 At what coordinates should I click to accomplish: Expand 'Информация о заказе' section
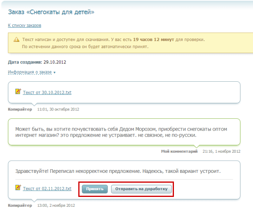click(30, 72)
